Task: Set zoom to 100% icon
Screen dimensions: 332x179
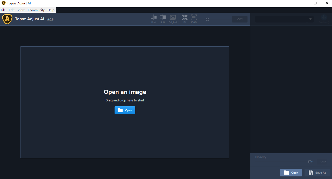Action: coord(194,19)
